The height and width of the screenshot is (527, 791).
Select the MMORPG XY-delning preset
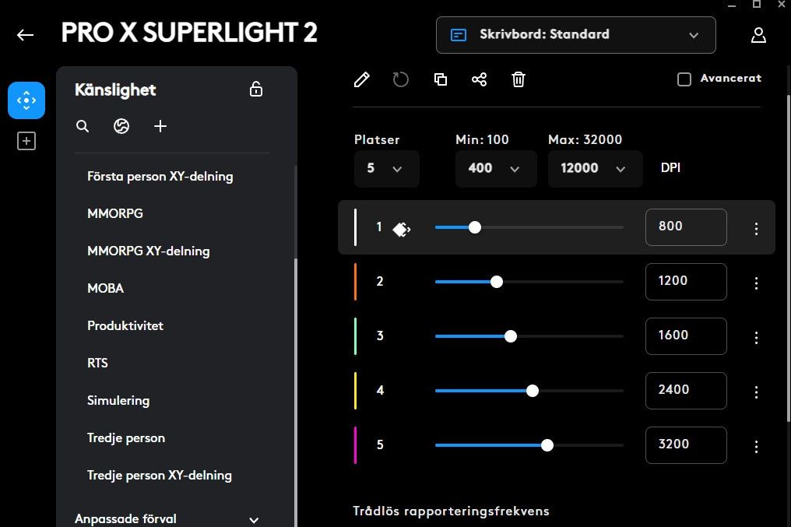[x=148, y=251]
